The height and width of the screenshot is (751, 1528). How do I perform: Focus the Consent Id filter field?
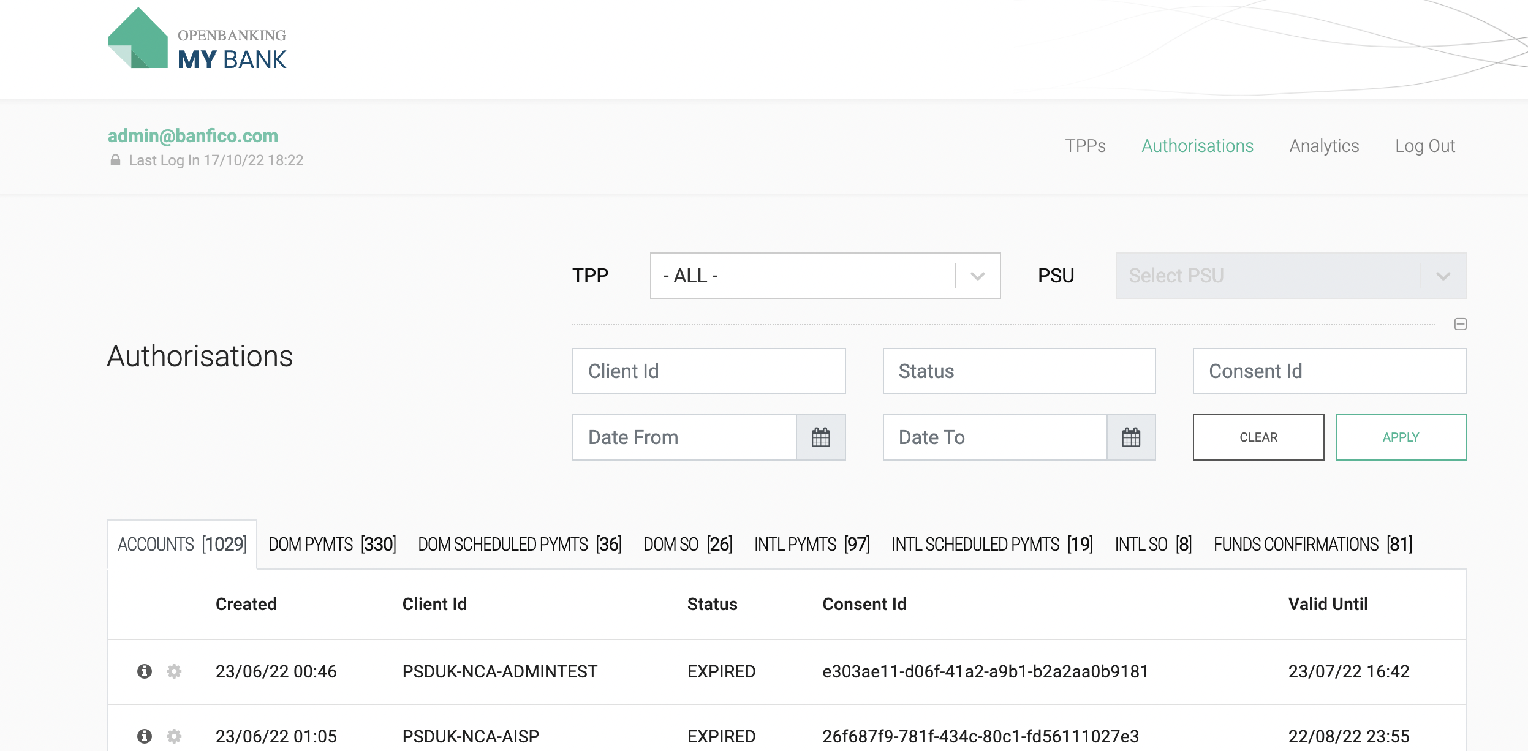pyautogui.click(x=1329, y=371)
